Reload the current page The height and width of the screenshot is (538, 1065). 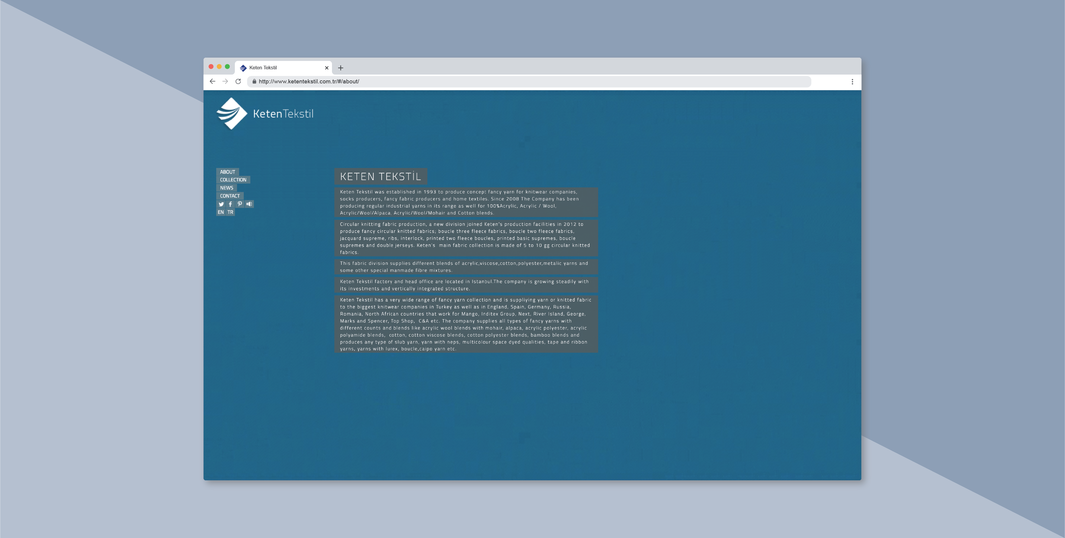click(x=238, y=81)
